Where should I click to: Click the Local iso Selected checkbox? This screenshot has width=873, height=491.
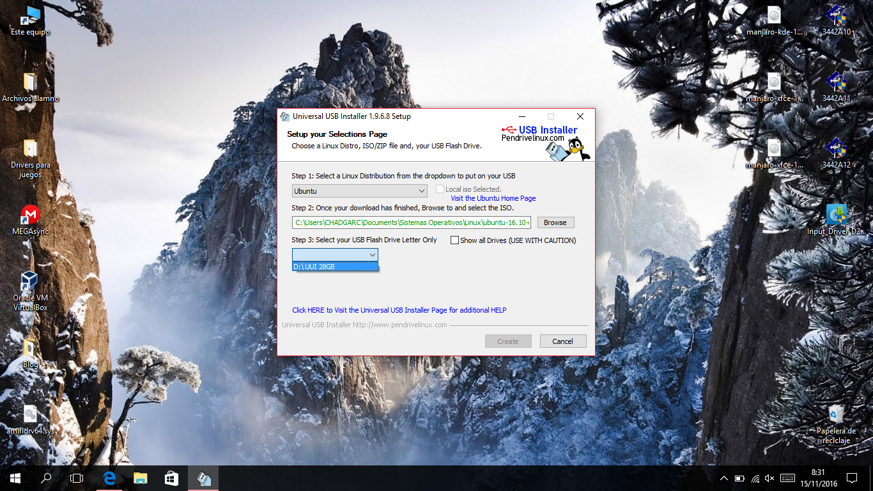coord(440,189)
